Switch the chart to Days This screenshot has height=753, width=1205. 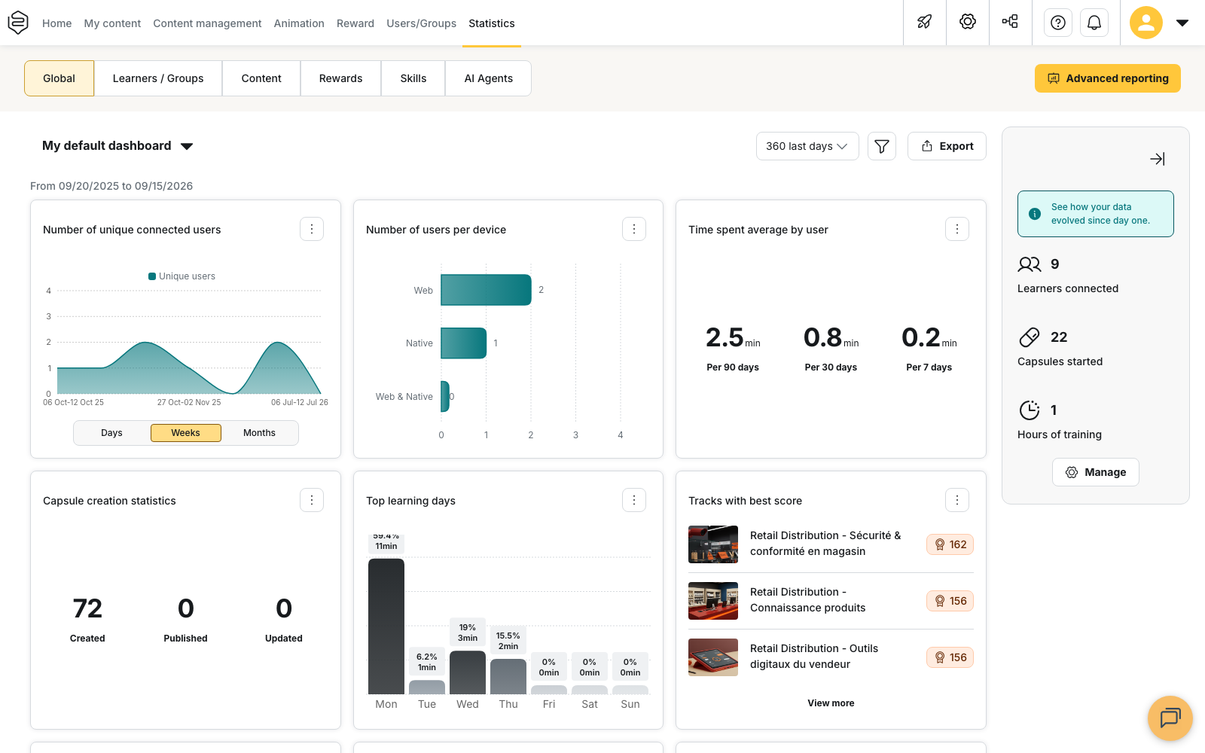[x=111, y=433]
